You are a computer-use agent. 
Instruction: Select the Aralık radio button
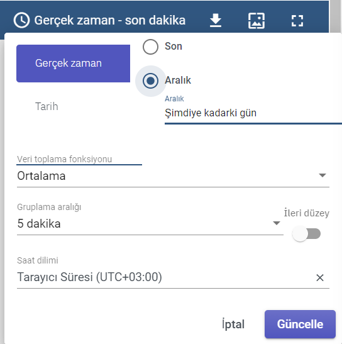(x=150, y=80)
